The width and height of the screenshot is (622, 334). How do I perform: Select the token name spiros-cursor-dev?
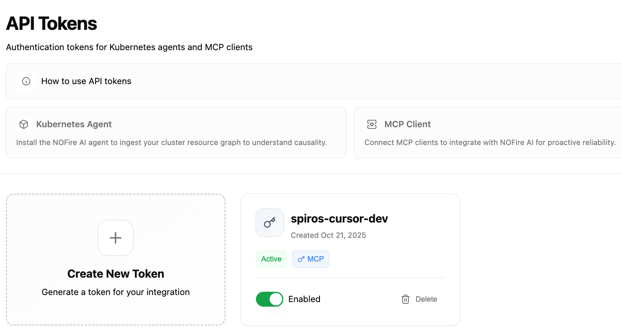(x=339, y=218)
